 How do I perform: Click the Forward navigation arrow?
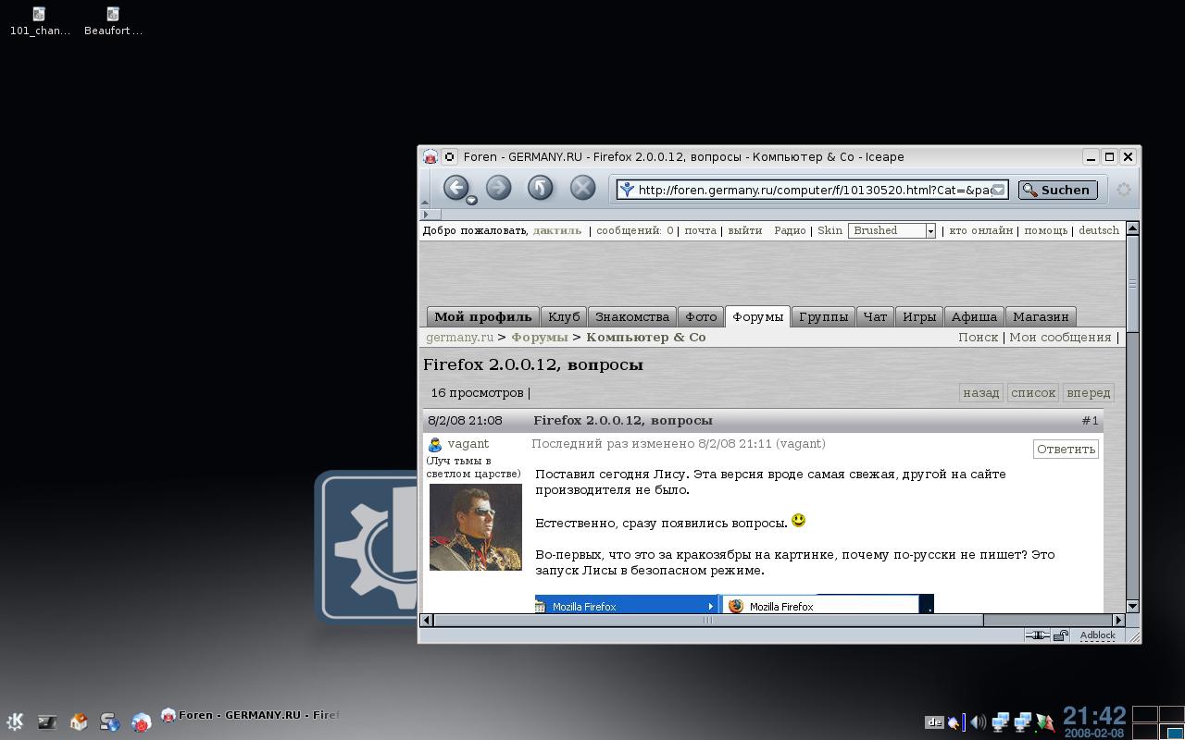pyautogui.click(x=498, y=188)
